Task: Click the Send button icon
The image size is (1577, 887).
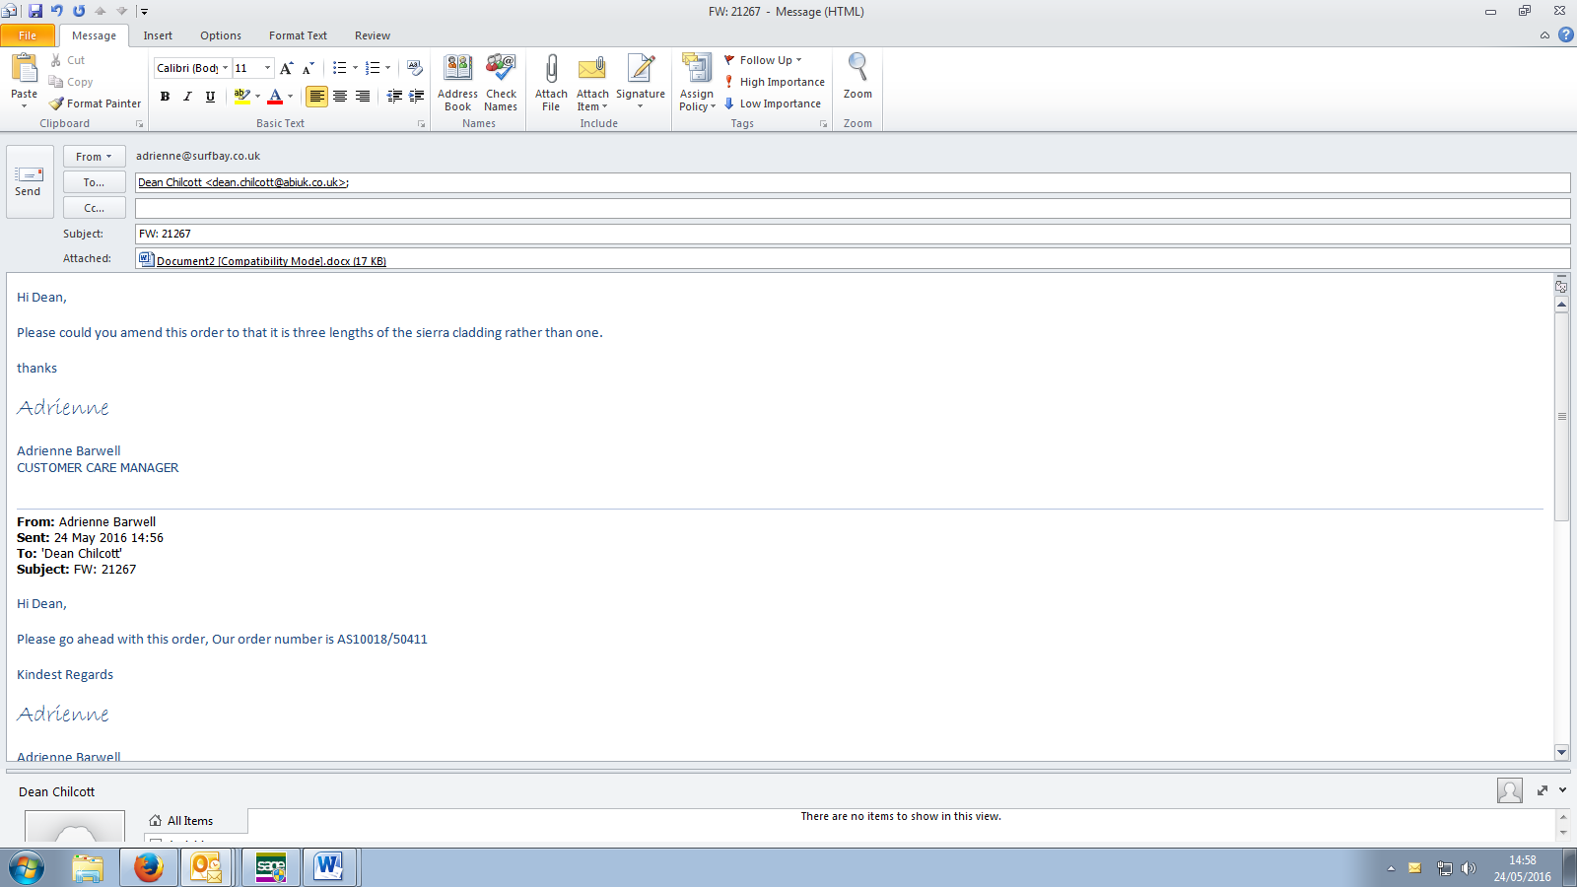Action: [28, 174]
